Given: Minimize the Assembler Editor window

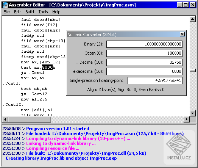Looking at the screenshot, I should (x=179, y=5).
